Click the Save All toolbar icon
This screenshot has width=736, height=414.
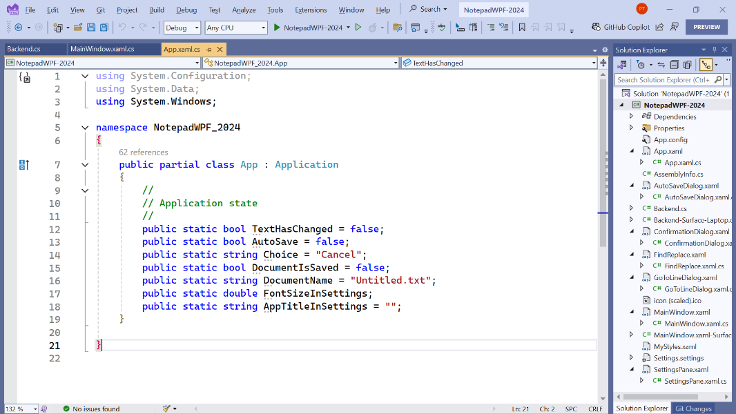[104, 28]
